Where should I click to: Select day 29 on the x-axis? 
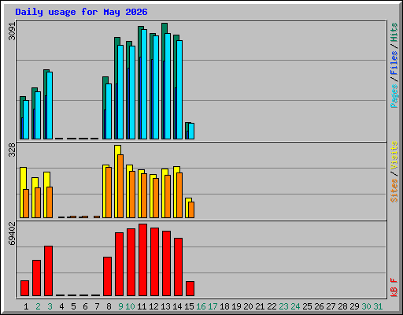point(354,306)
